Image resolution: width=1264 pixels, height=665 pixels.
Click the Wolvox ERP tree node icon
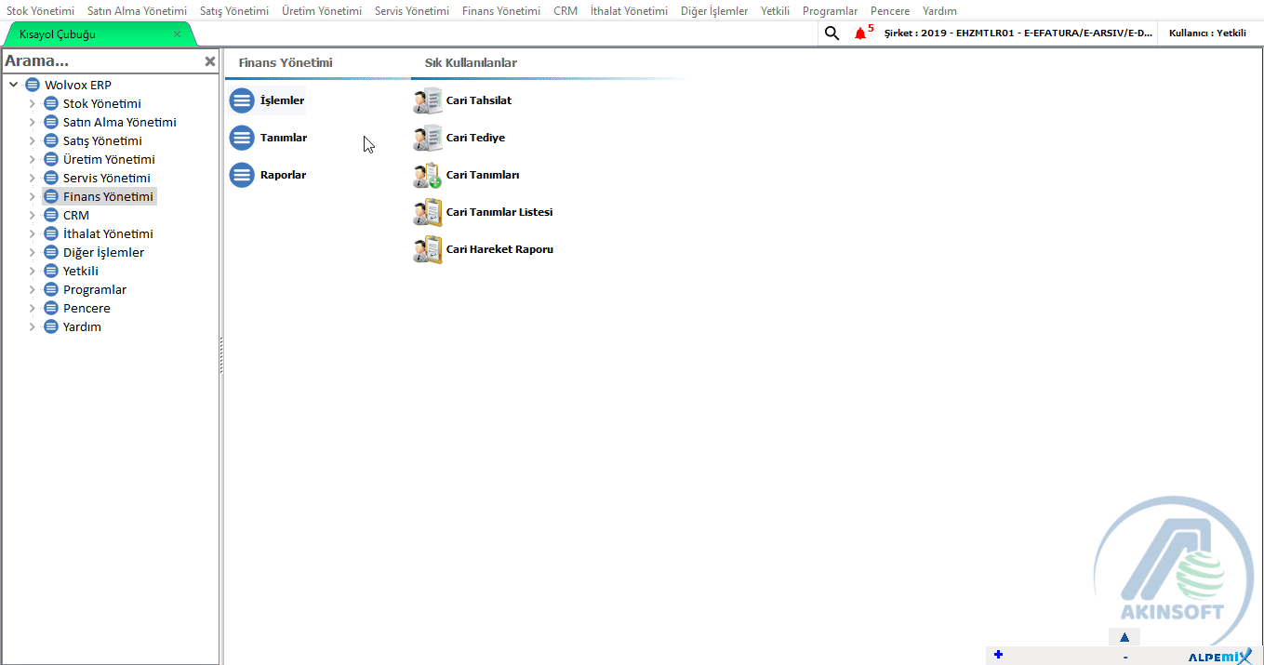point(33,85)
